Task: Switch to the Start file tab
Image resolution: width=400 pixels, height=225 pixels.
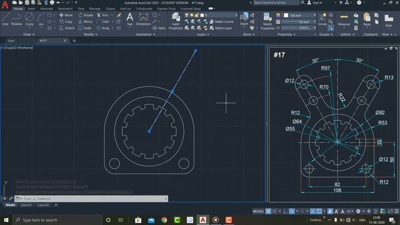Action: click(x=11, y=41)
